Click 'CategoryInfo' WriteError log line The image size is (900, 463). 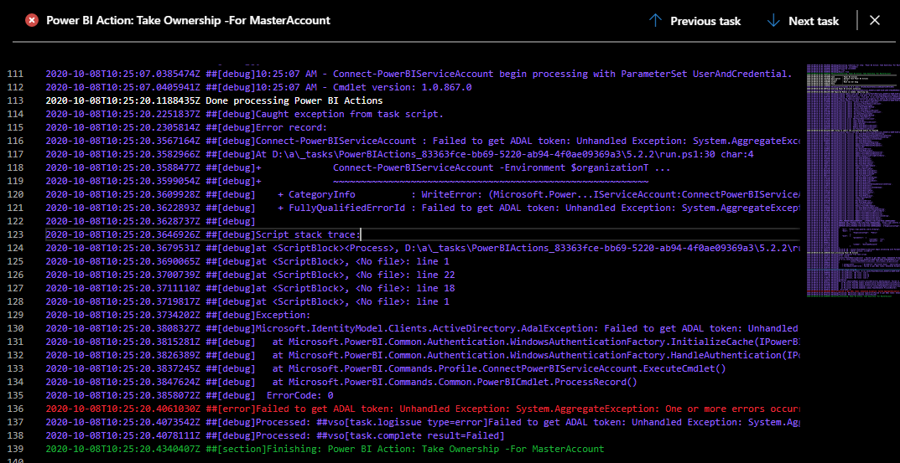click(423, 194)
